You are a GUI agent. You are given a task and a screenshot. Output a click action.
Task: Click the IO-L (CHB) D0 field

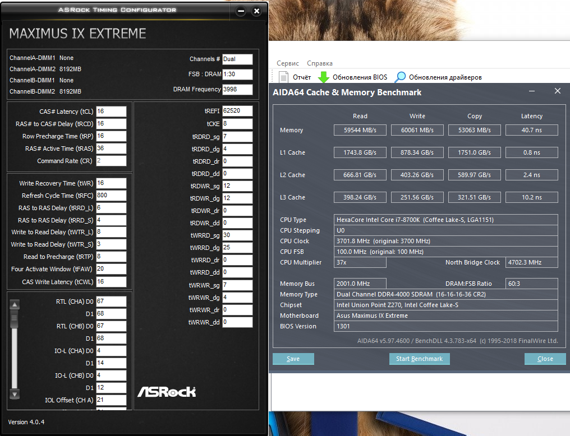(111, 375)
